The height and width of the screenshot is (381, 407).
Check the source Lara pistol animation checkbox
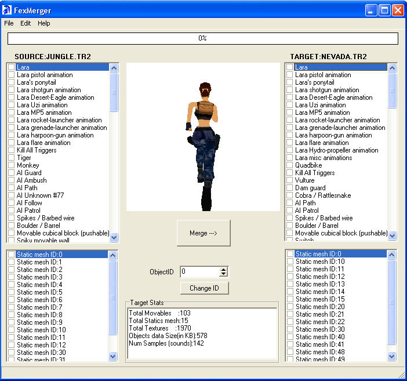(x=11, y=75)
